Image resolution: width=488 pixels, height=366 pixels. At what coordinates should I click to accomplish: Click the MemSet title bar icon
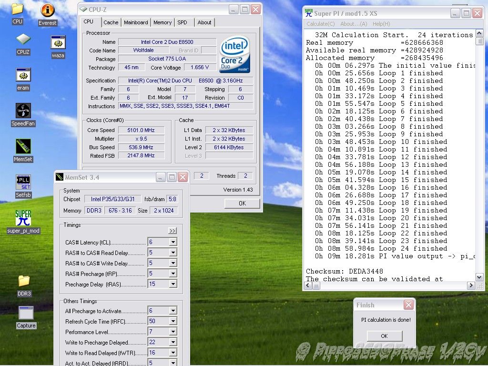(60, 177)
